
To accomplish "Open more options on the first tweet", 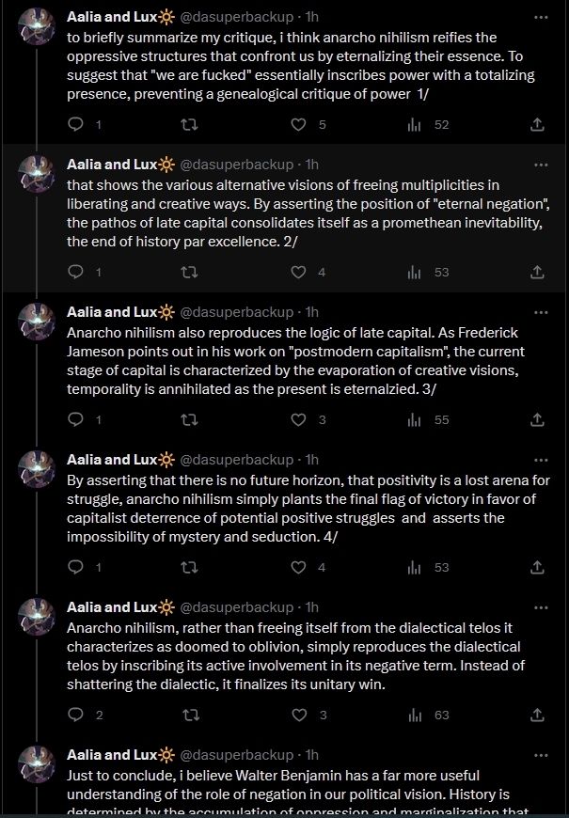I will pos(540,17).
